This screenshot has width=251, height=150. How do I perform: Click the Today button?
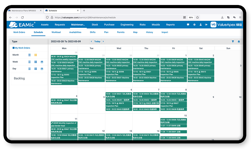[x=97, y=42]
